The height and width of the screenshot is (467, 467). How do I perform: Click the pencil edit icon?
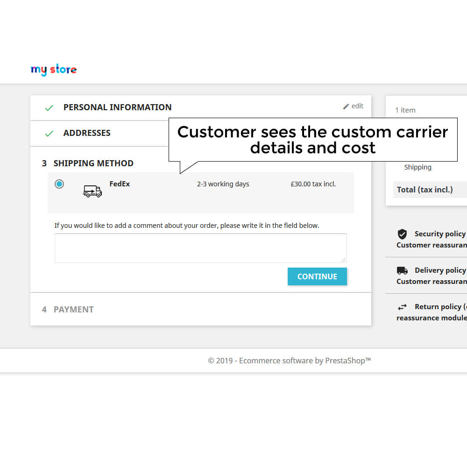coord(346,106)
